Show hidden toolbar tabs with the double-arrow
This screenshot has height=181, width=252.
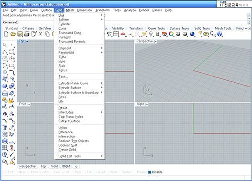tap(245, 28)
